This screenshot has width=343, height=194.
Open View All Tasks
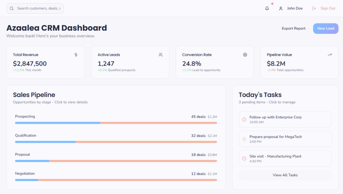click(x=285, y=175)
